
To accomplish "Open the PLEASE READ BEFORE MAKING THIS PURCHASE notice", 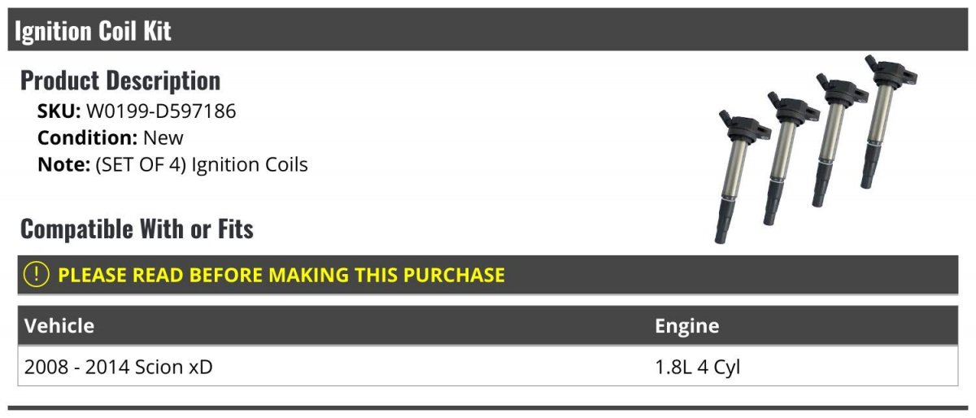I will pyautogui.click(x=281, y=275).
